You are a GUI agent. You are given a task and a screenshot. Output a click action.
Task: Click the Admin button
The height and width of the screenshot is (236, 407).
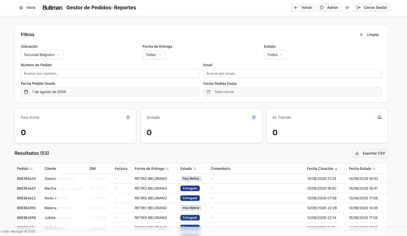pos(329,8)
